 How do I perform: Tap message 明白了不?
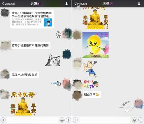coord(92,95)
